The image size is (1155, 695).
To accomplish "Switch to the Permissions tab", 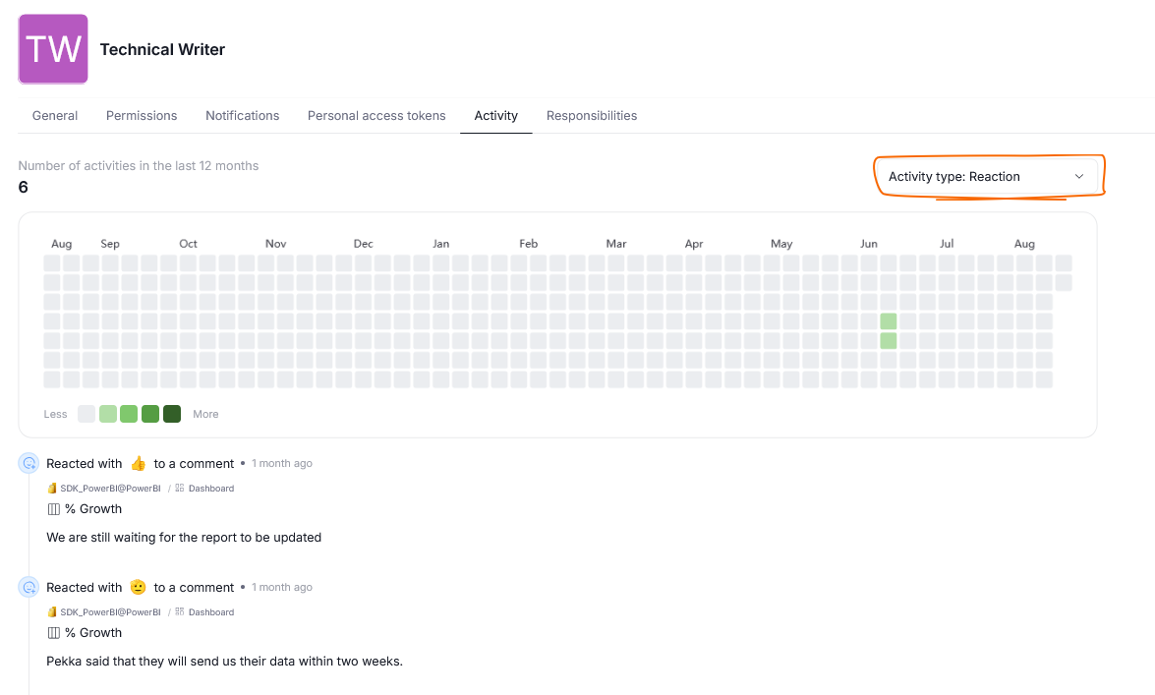I will tap(142, 116).
